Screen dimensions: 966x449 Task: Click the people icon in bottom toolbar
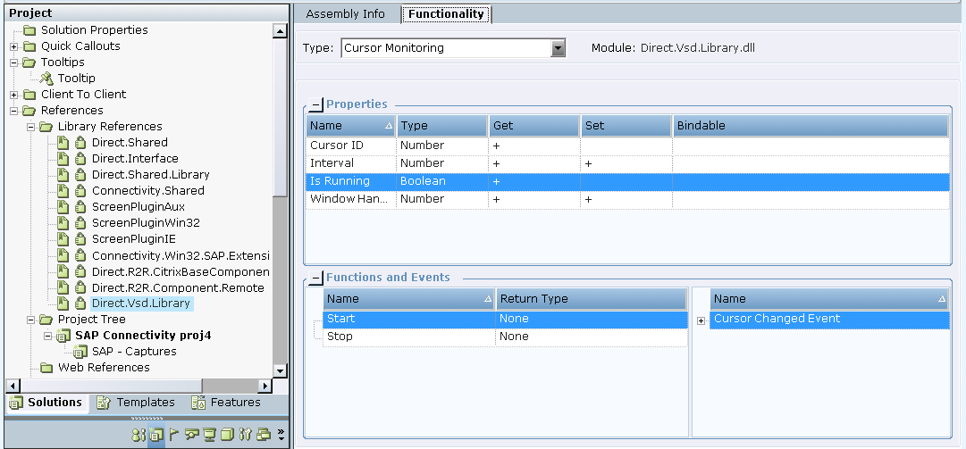[x=138, y=435]
